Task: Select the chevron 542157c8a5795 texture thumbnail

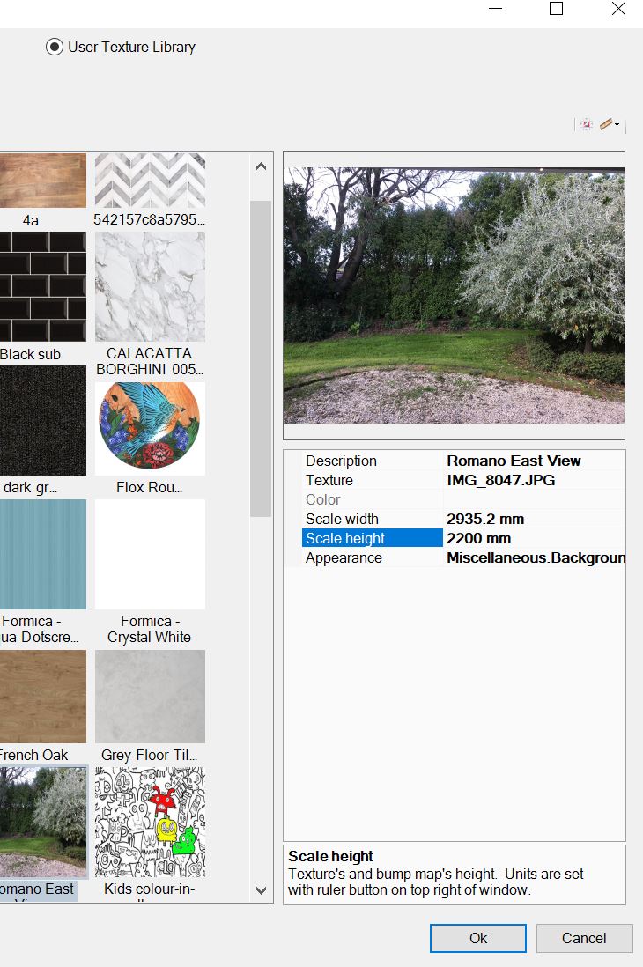Action: tap(150, 180)
